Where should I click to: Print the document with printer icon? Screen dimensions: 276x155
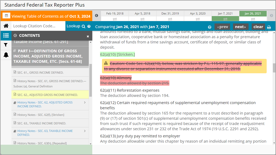[269, 27]
